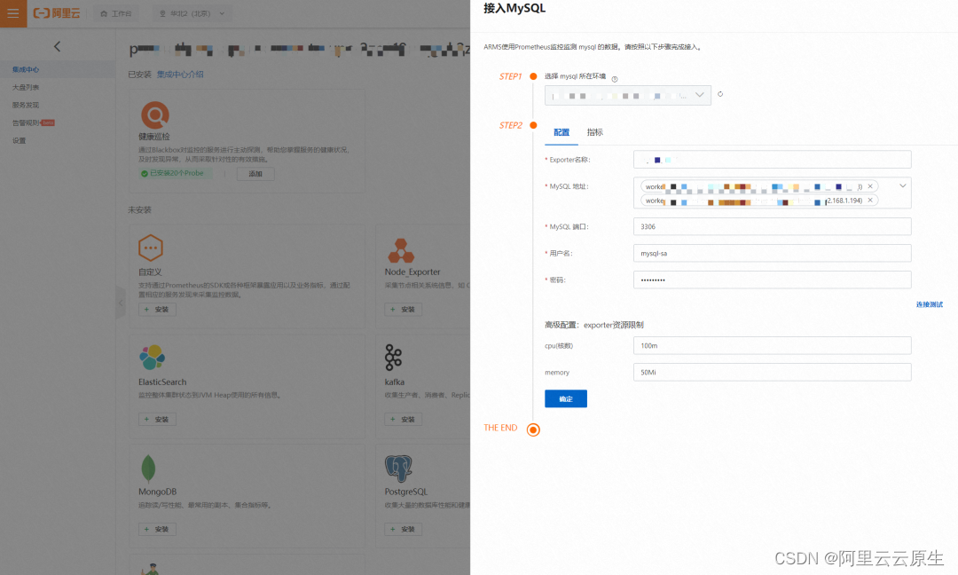Viewport: 958px width, 575px height.
Task: Click THE END circle marker
Action: (x=533, y=430)
